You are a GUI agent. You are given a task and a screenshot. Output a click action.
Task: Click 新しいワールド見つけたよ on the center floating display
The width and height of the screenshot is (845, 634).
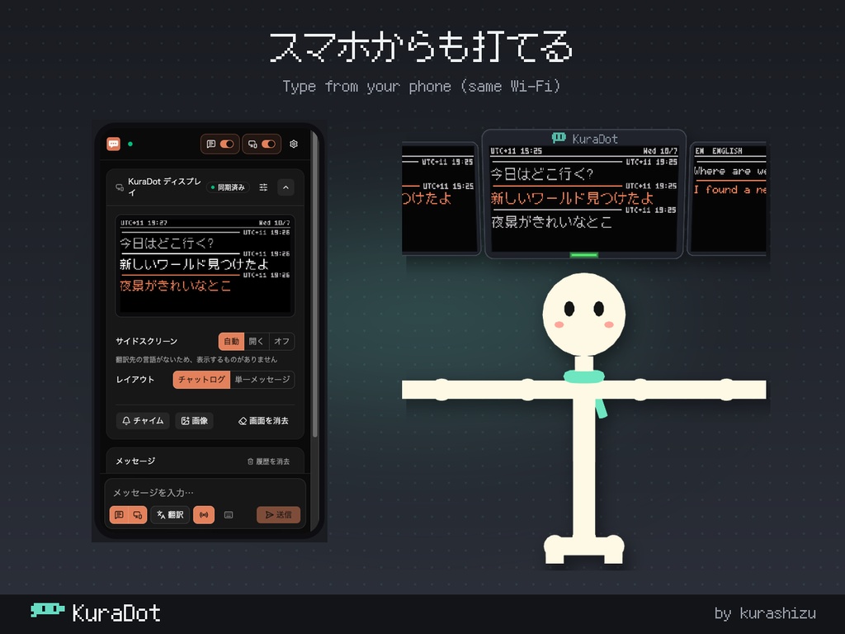572,198
